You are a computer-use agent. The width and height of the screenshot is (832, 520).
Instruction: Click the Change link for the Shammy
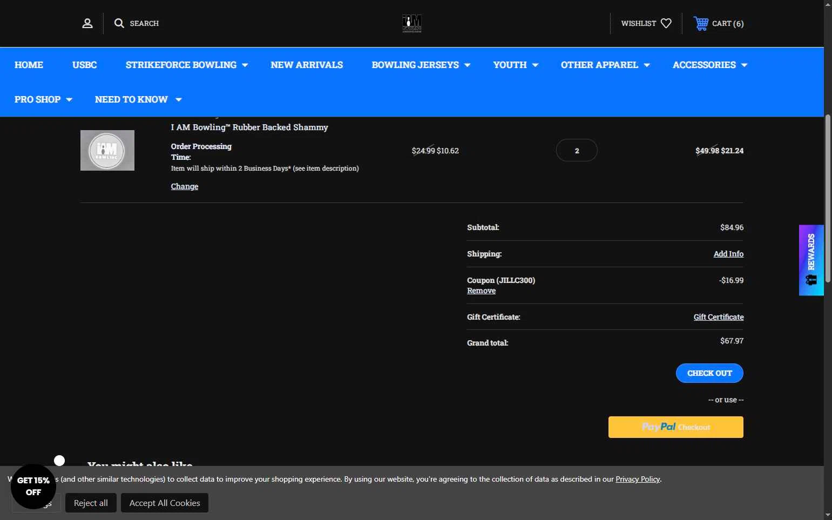pos(185,186)
